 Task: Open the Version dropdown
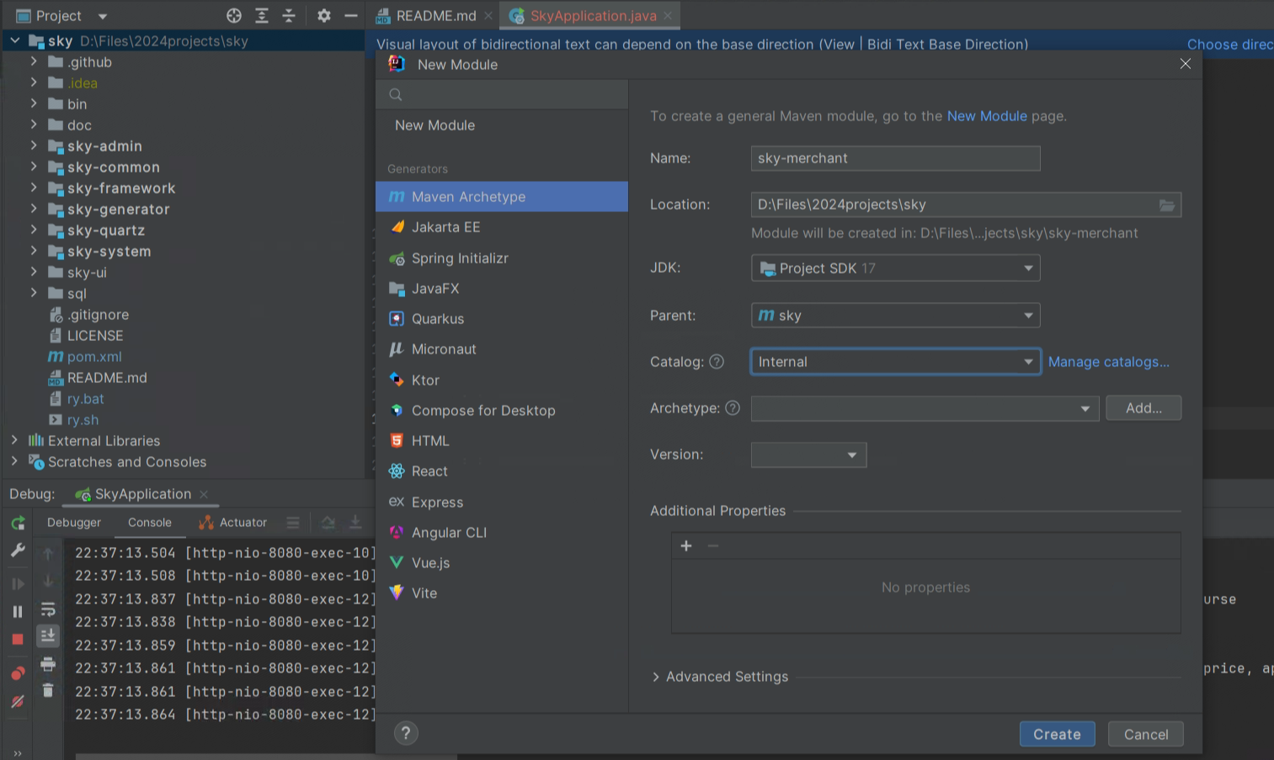pyautogui.click(x=808, y=454)
